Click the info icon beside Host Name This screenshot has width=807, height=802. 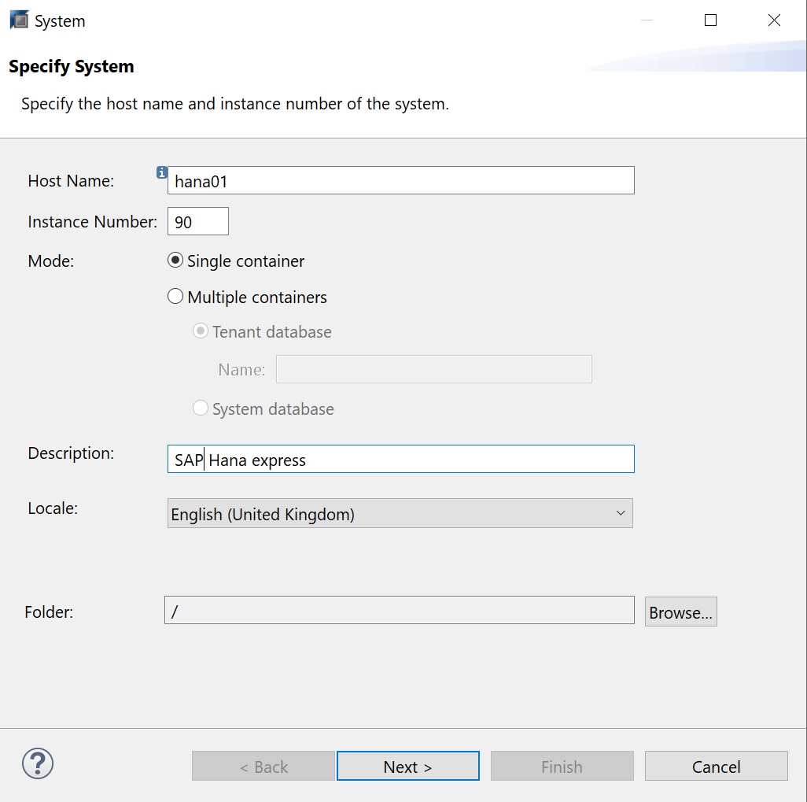[x=162, y=172]
